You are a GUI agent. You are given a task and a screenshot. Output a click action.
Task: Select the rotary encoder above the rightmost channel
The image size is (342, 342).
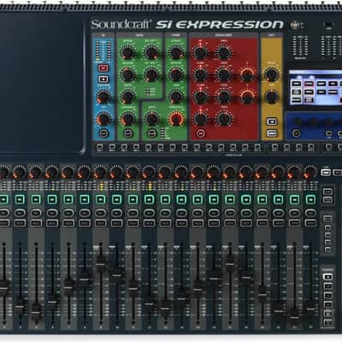pyautogui.click(x=310, y=172)
